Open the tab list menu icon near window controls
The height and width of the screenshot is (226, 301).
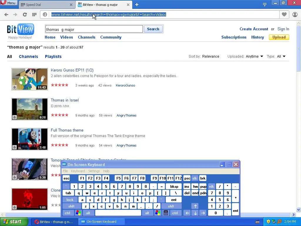coord(265,4)
